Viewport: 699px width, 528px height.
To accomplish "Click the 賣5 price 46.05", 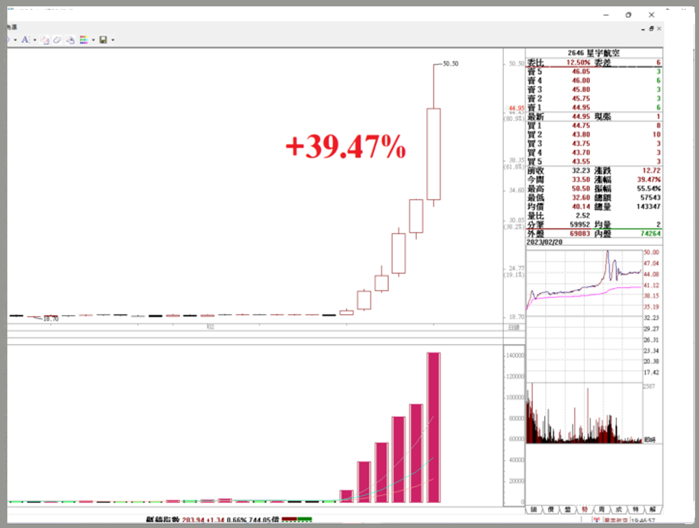I will [581, 71].
